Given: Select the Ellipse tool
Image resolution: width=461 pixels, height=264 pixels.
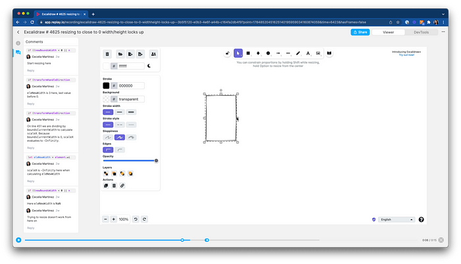Looking at the screenshot, I should click(268, 53).
